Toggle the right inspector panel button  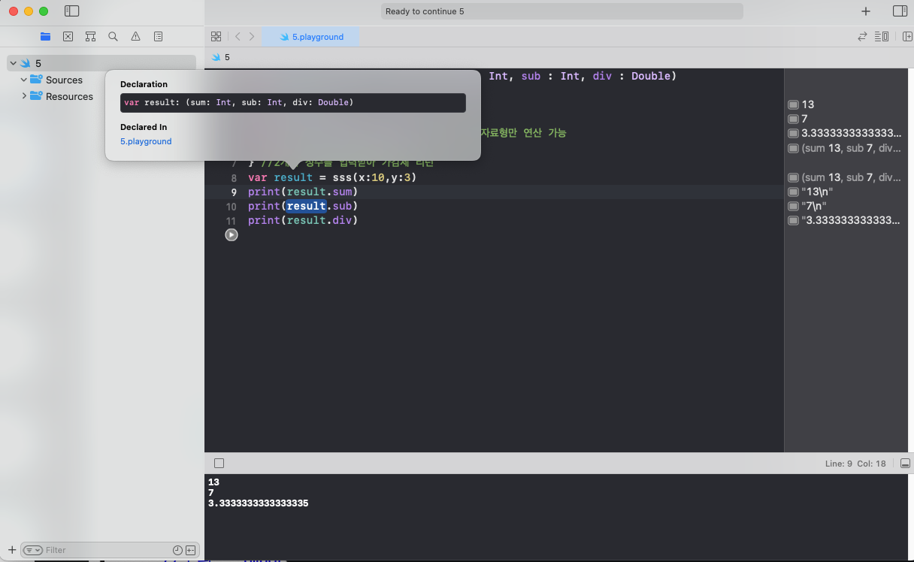(x=900, y=11)
